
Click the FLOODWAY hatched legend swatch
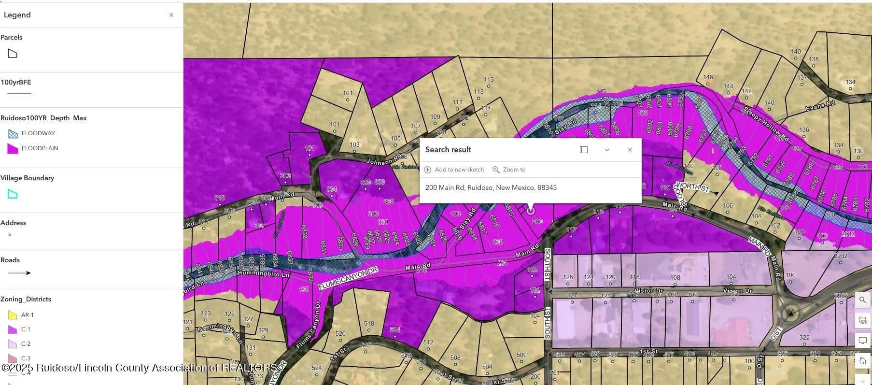(13, 134)
